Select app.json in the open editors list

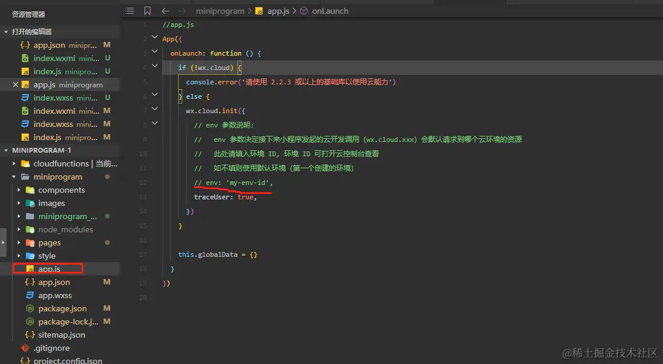coord(49,45)
